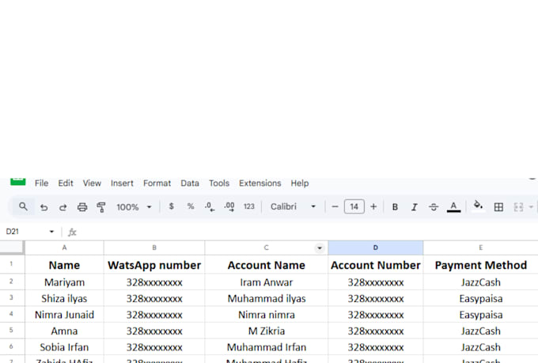Open the Help menu
The height and width of the screenshot is (363, 538).
(300, 183)
